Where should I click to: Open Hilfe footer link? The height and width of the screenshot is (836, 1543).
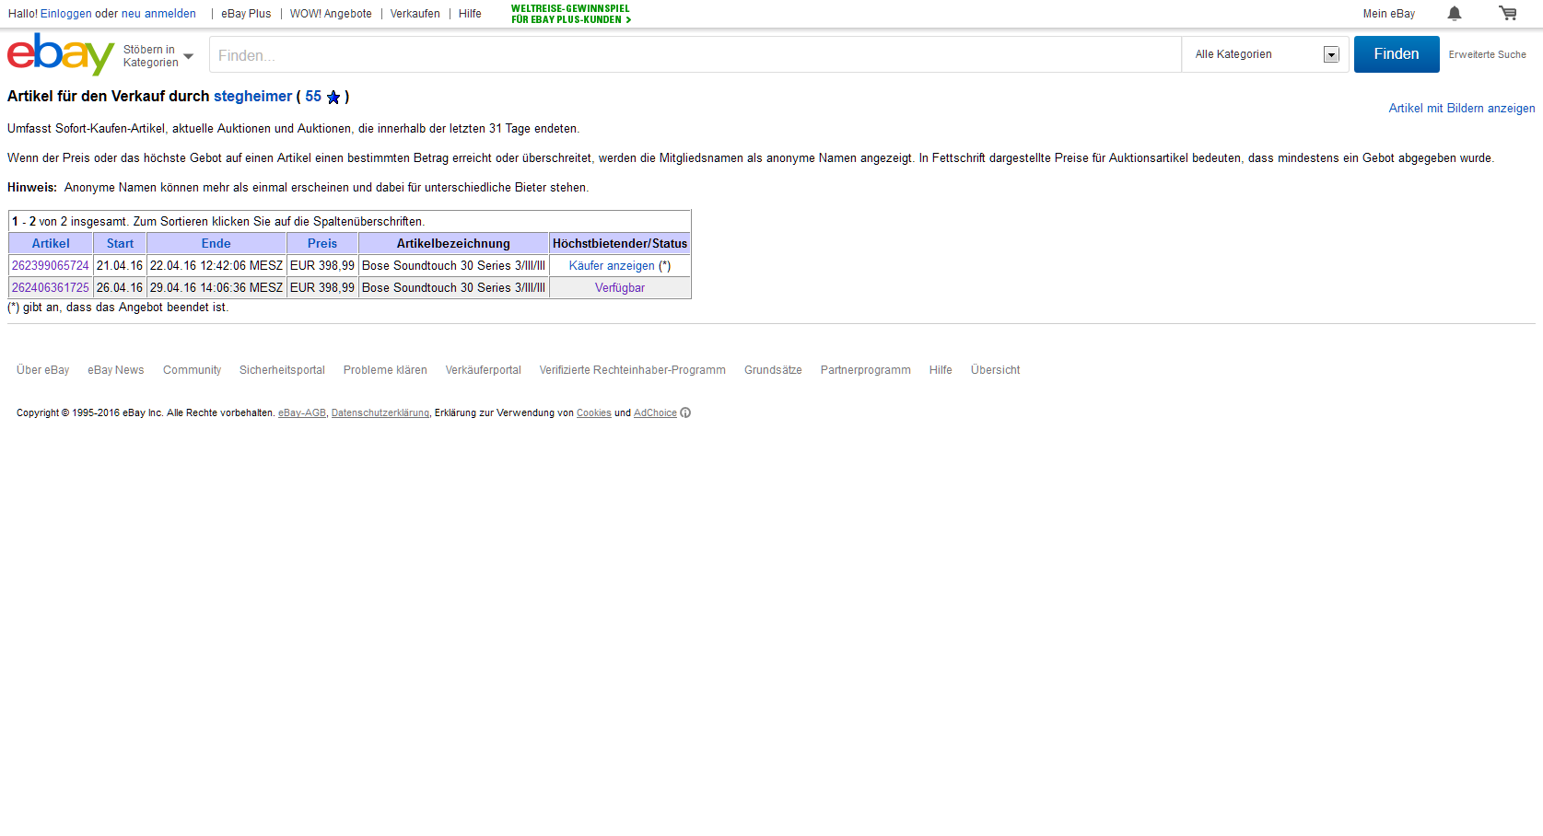(x=941, y=370)
